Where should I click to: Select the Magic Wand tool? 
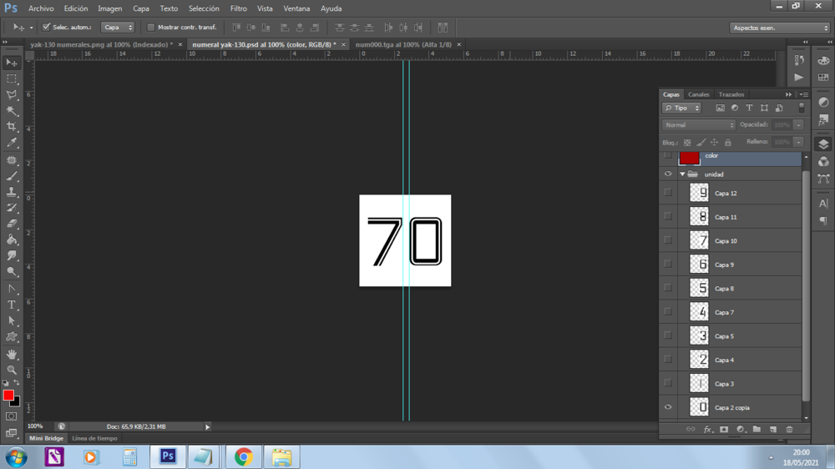point(12,111)
